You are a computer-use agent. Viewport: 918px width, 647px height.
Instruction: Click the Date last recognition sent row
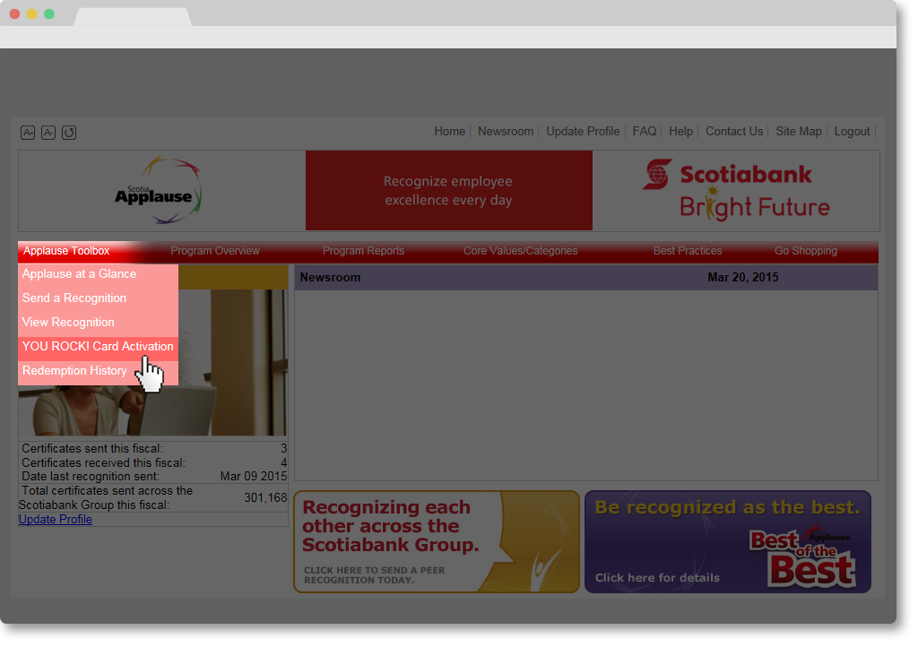(x=153, y=477)
